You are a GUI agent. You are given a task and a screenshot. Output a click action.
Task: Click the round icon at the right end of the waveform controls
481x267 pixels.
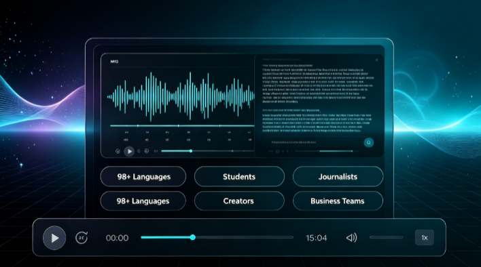(147, 151)
